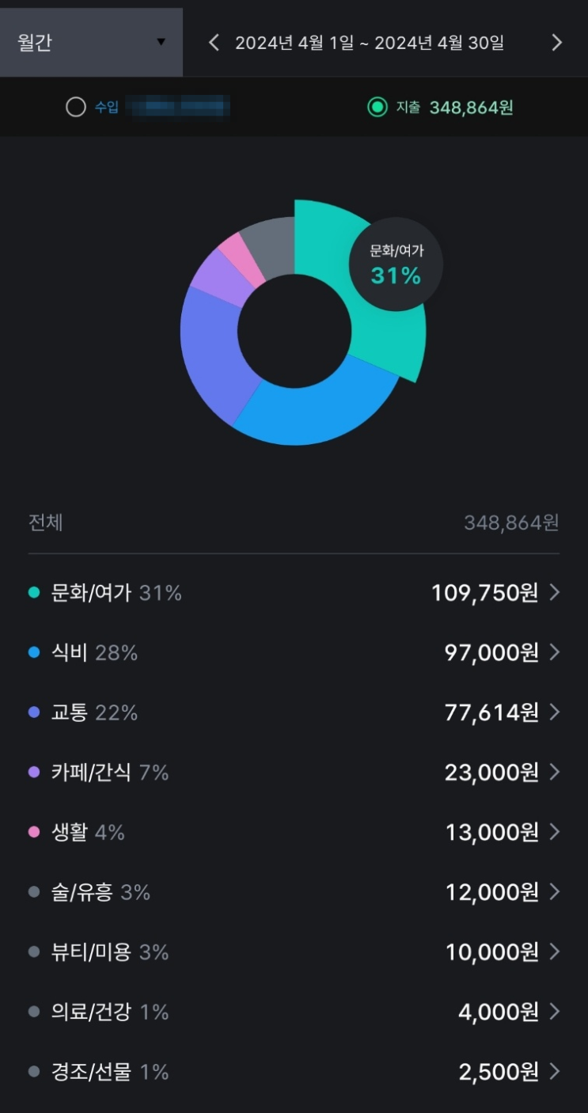
Task: Tap the 문화/여가 31% chart tooltip
Action: click(396, 264)
